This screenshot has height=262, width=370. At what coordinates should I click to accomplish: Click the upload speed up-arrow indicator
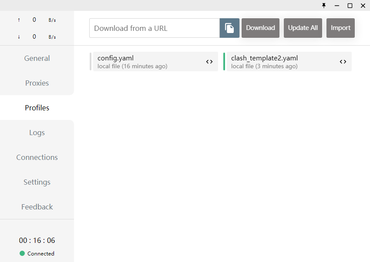(x=19, y=20)
